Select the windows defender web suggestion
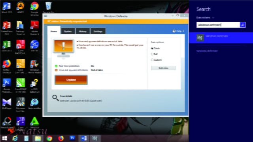The width and height of the screenshot is (253, 142). [x=207, y=51]
